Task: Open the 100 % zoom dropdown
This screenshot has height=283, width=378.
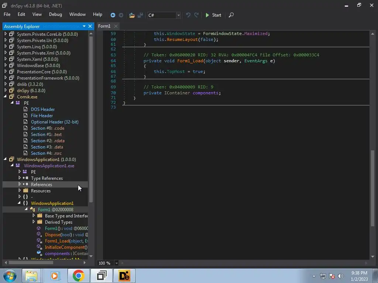Action: point(116,263)
